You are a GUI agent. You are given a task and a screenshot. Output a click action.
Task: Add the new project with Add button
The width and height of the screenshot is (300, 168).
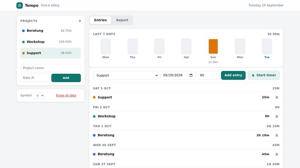click(66, 78)
